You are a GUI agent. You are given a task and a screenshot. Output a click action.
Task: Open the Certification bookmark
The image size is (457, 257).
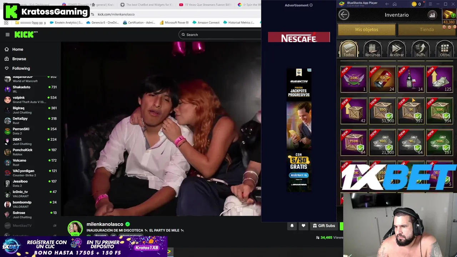coord(139,22)
